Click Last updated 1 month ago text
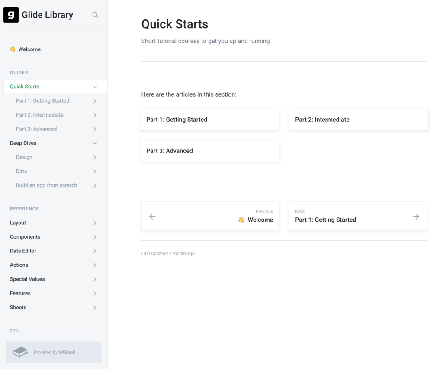Screen dimensions: 443x369 tap(168, 254)
